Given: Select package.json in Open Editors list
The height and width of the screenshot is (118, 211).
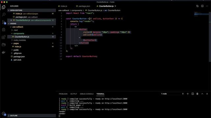Looking at the screenshot, I should (x=32, y=17).
